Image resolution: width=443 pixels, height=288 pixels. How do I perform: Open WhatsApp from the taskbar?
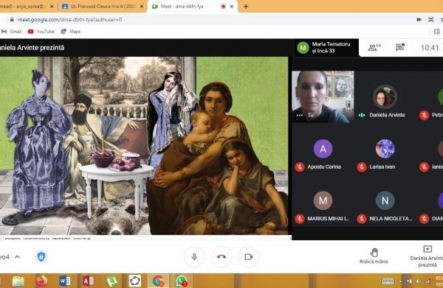tap(182, 281)
